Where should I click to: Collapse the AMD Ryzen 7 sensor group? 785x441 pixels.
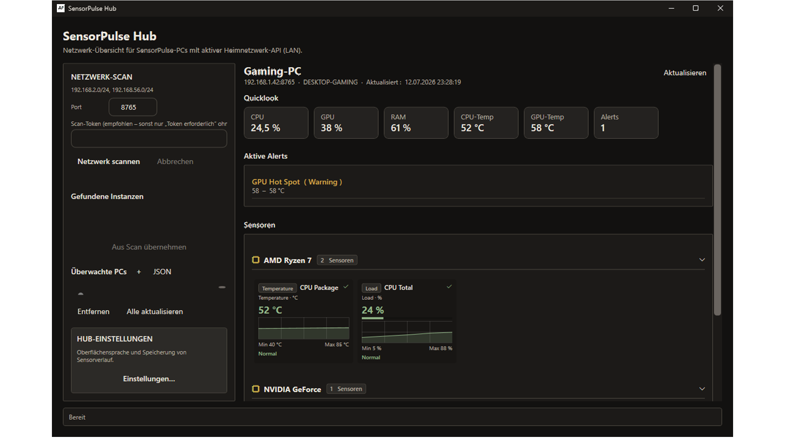pyautogui.click(x=702, y=260)
